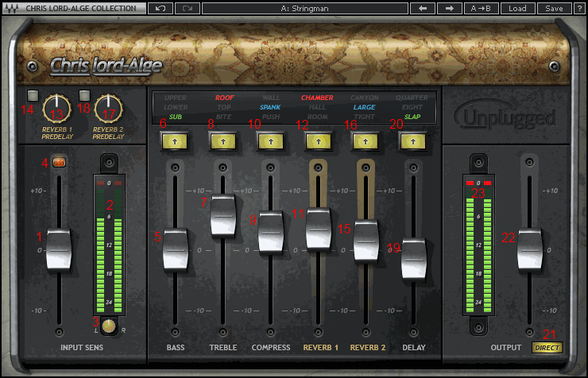The image size is (588, 378).
Task: Click the Reverb 1 Predelay knob
Action: (x=56, y=107)
